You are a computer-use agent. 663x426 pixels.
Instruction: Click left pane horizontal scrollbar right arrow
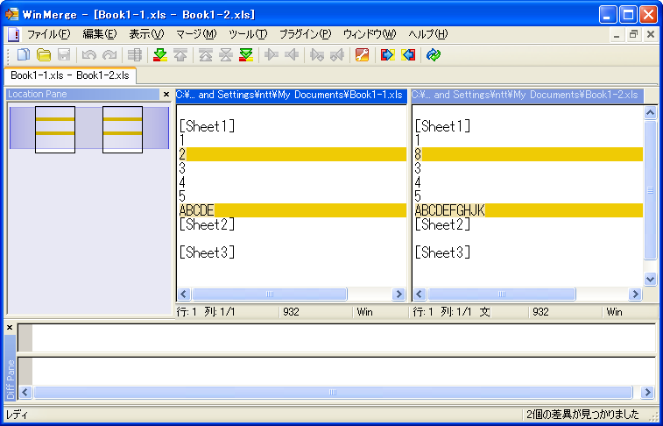point(399,295)
